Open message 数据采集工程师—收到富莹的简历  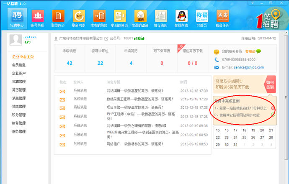click(140, 99)
